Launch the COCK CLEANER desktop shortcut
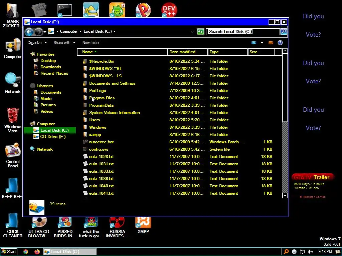 point(13,226)
